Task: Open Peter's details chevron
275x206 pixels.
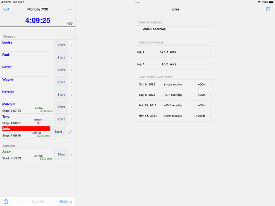Action: click(x=71, y=70)
